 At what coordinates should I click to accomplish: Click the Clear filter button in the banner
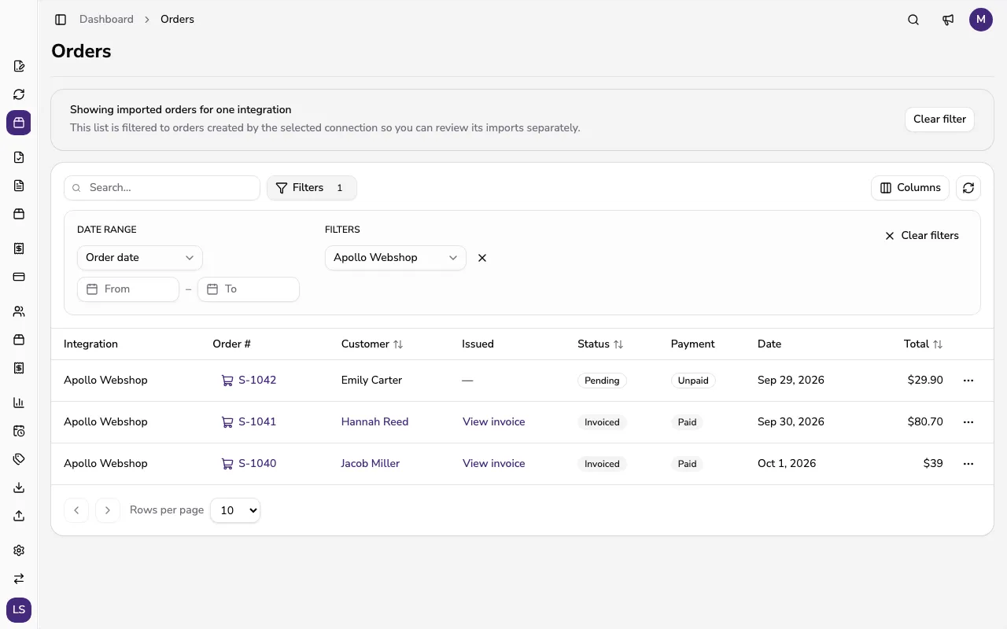pos(940,120)
